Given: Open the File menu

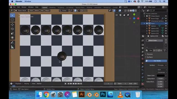Looking at the screenshot, I should coord(14,7).
